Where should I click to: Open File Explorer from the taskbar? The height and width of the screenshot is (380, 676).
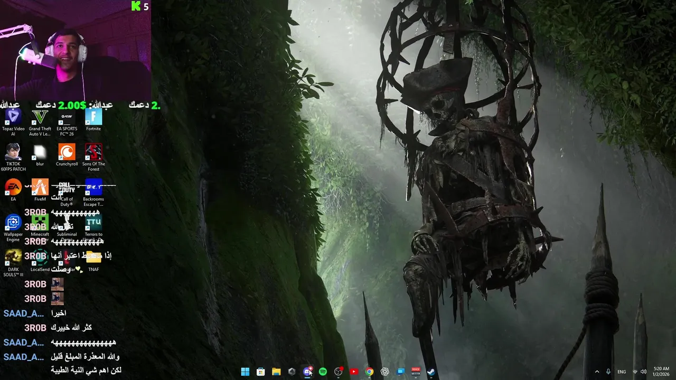coord(276,372)
